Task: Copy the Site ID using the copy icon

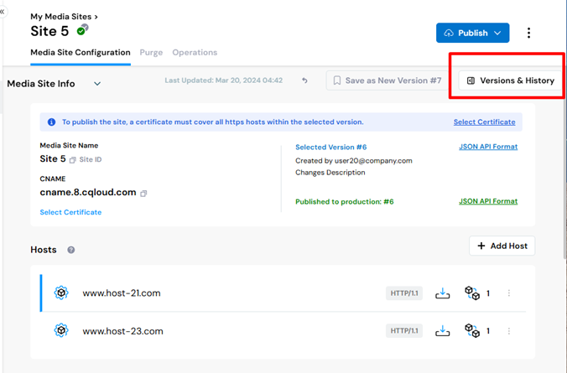Action: pos(73,160)
